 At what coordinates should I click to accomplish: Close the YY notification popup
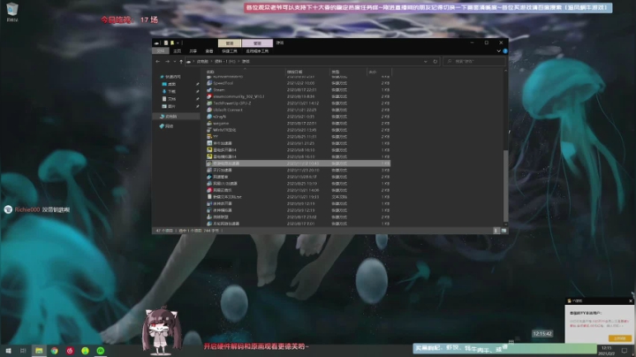pyautogui.click(x=631, y=301)
